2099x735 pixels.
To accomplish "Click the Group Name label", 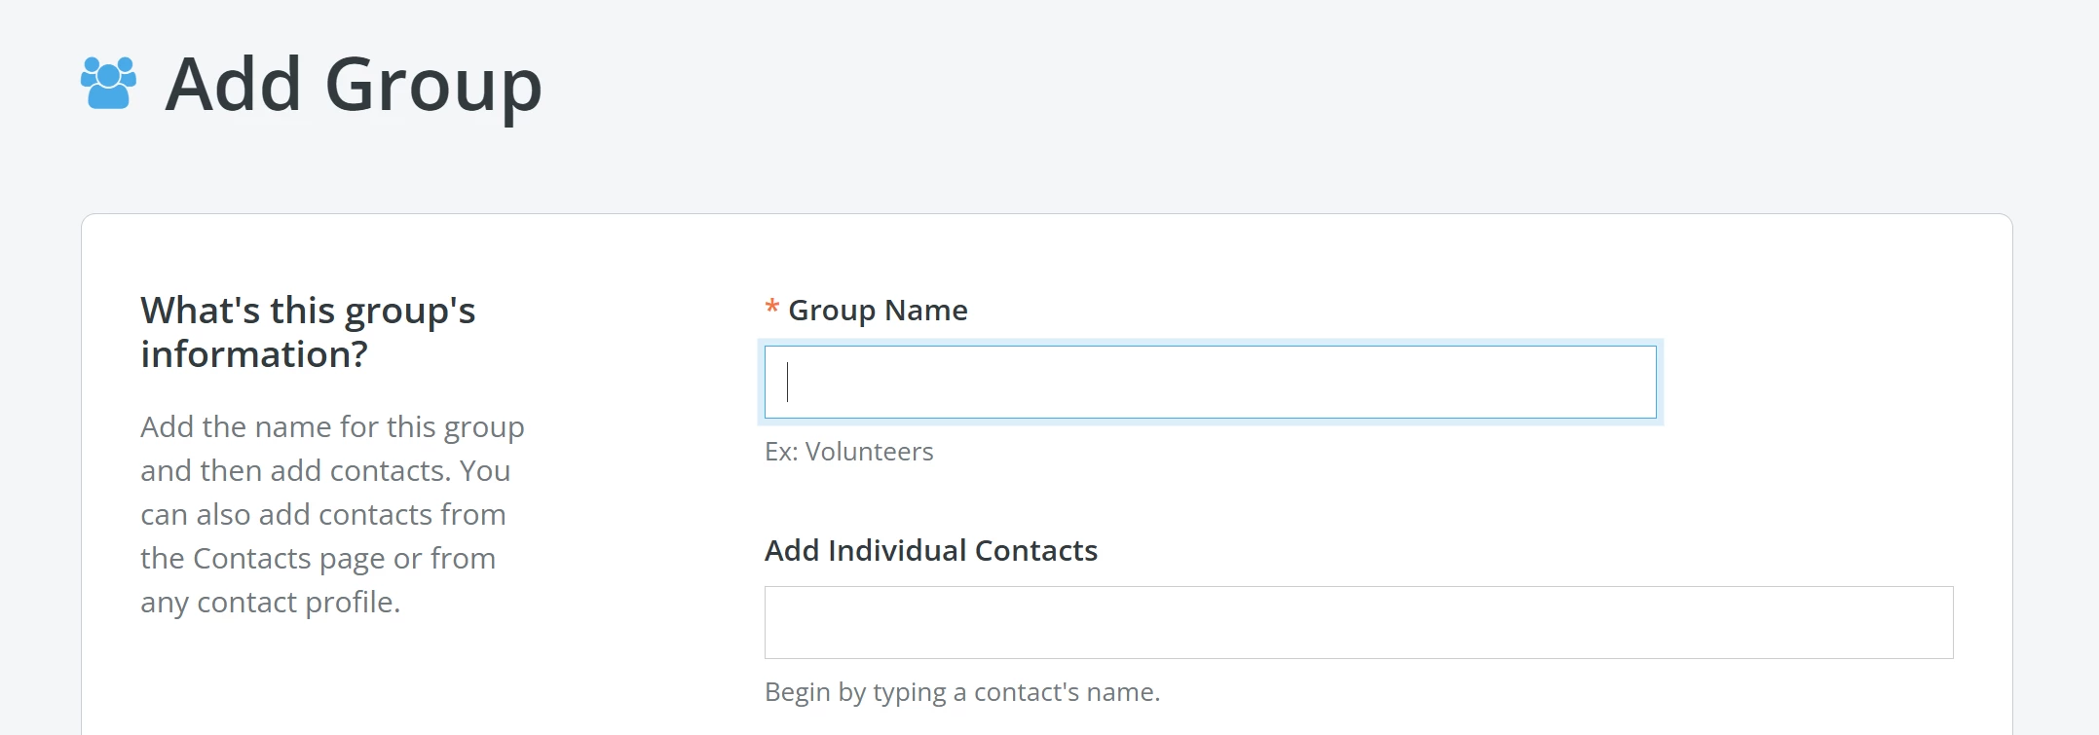I will pyautogui.click(x=876, y=310).
